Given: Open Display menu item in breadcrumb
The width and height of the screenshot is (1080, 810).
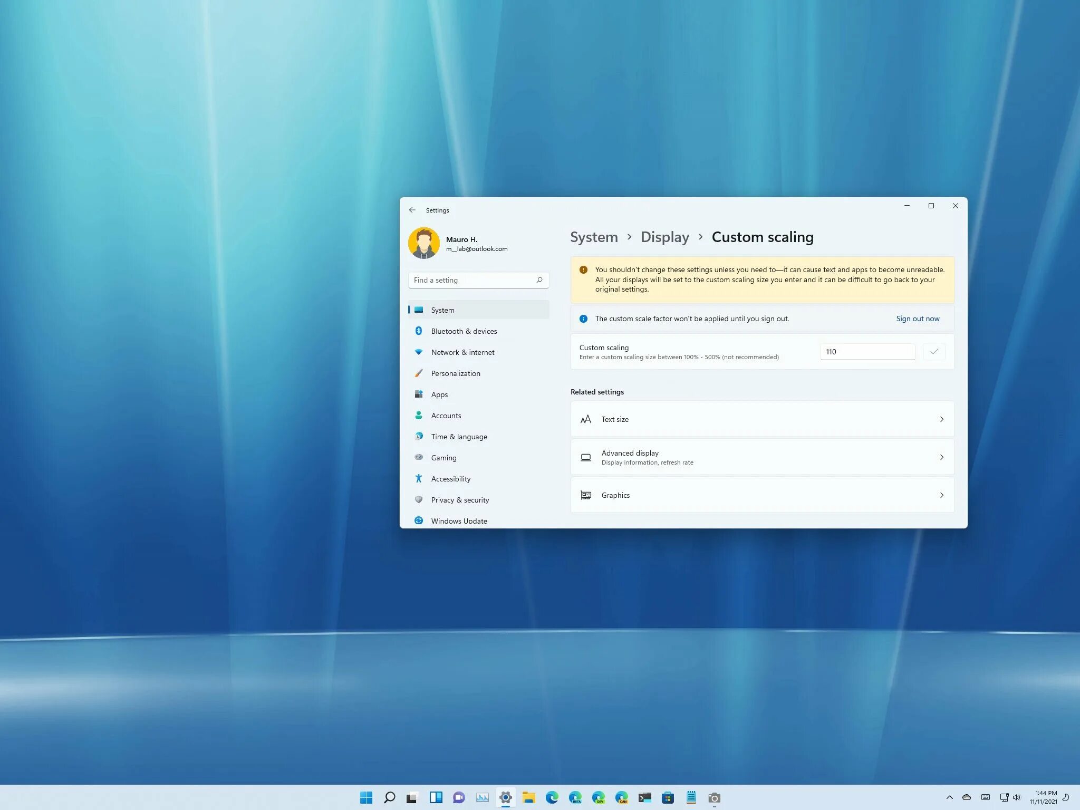Looking at the screenshot, I should pyautogui.click(x=665, y=237).
